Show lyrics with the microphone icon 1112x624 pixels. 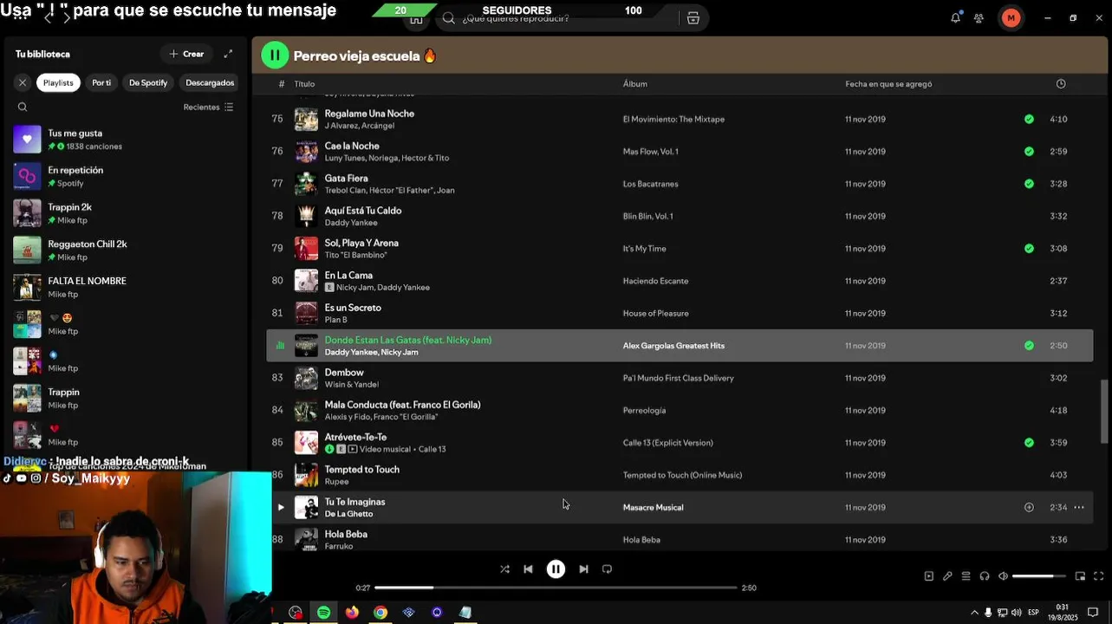click(947, 576)
